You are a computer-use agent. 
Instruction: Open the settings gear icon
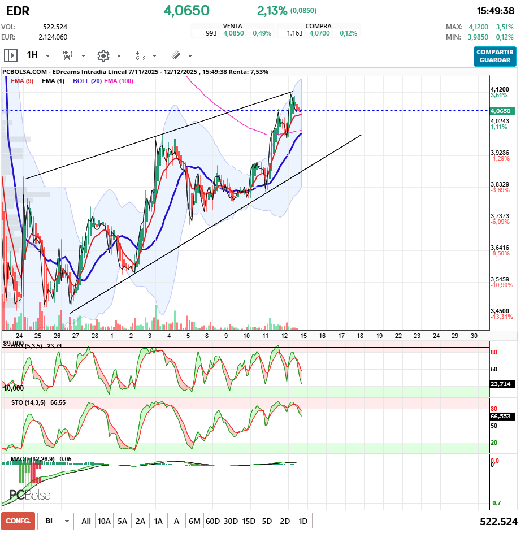tap(103, 55)
